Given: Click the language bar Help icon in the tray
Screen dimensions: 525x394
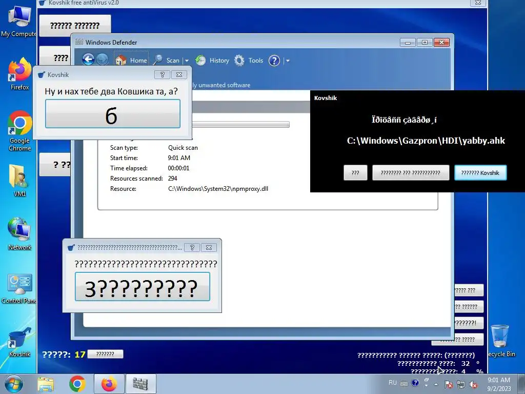Looking at the screenshot, I should [x=415, y=383].
